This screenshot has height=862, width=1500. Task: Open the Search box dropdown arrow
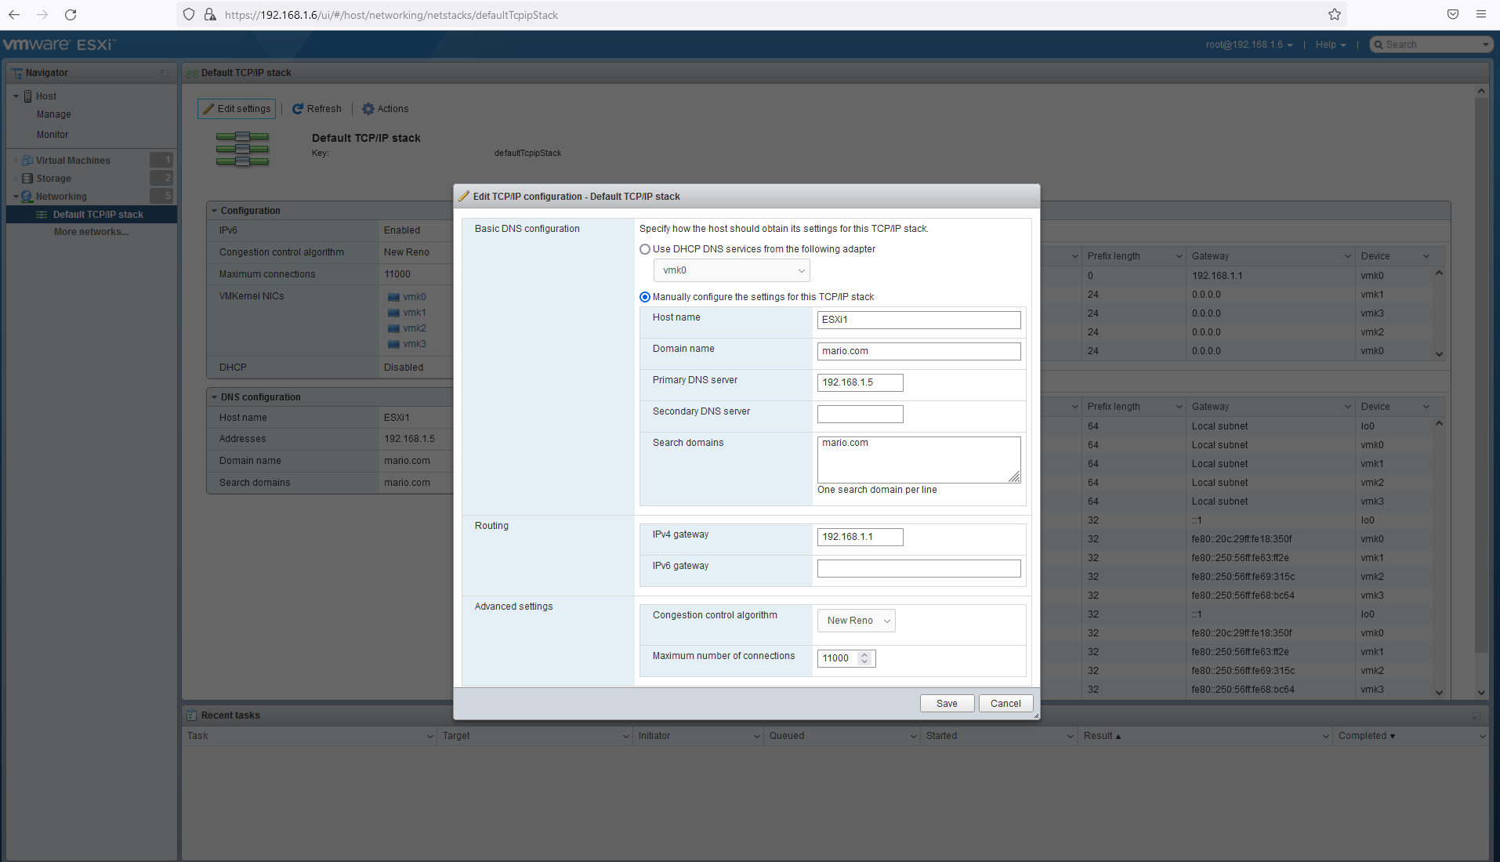(x=1485, y=45)
